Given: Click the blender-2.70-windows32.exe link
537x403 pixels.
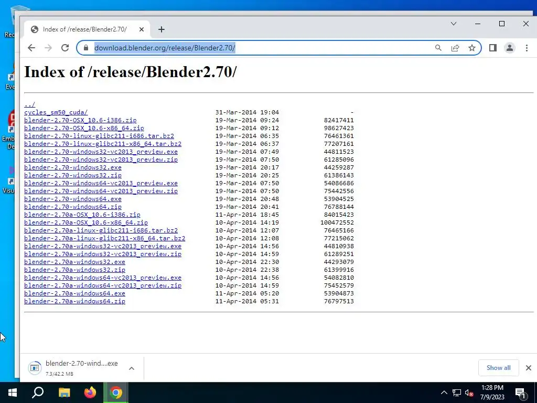Looking at the screenshot, I should [72, 167].
